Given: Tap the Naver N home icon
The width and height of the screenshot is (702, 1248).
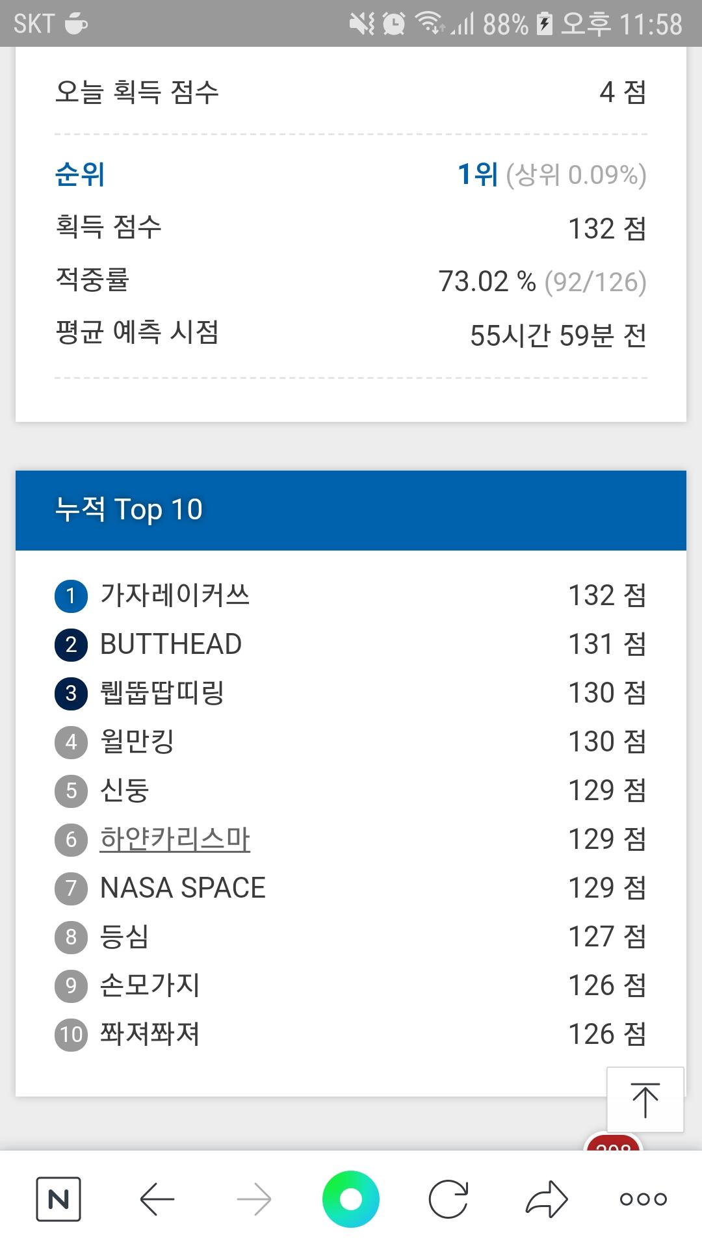Looking at the screenshot, I should 58,1199.
